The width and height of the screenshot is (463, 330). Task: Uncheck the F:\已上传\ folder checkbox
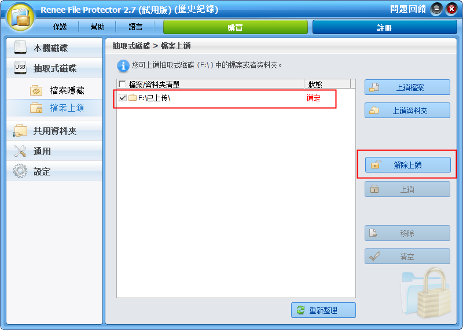(x=123, y=97)
